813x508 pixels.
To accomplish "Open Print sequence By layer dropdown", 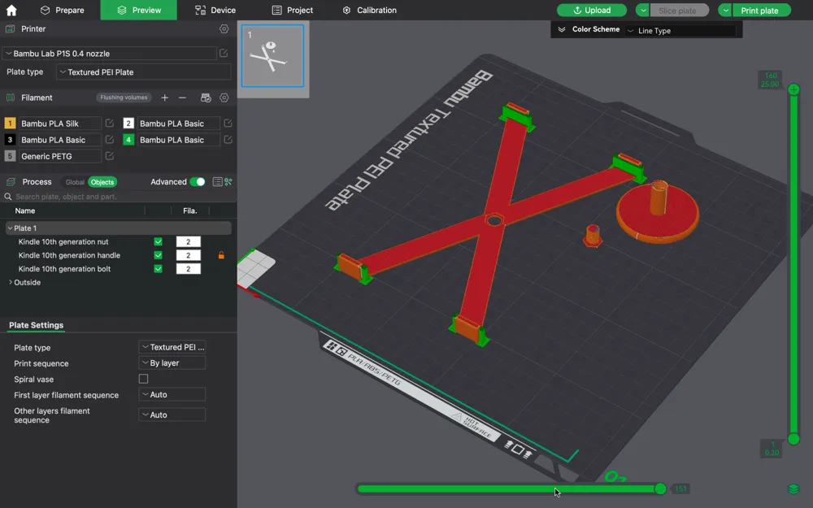I will (172, 363).
